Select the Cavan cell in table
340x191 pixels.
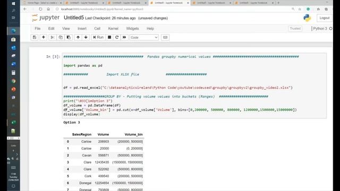point(87,155)
